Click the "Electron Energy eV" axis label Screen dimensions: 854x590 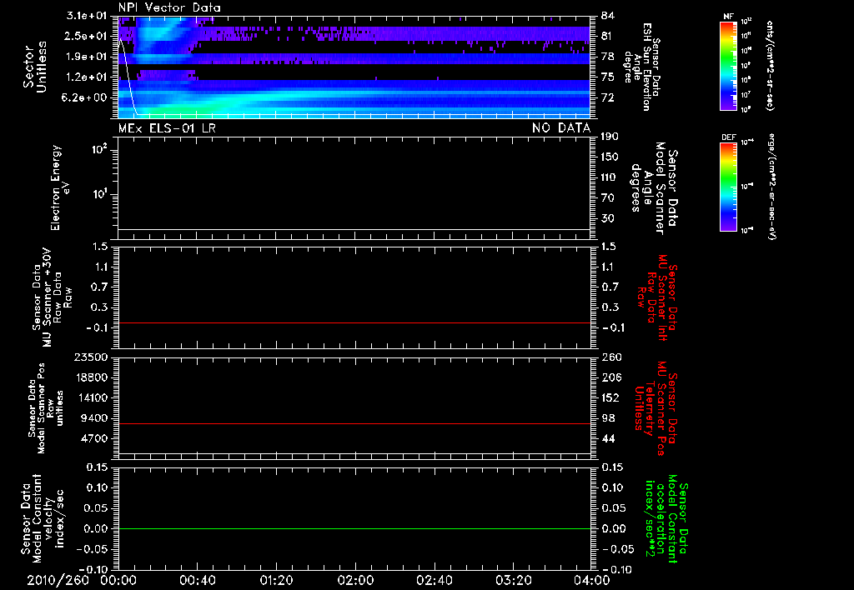(x=60, y=187)
